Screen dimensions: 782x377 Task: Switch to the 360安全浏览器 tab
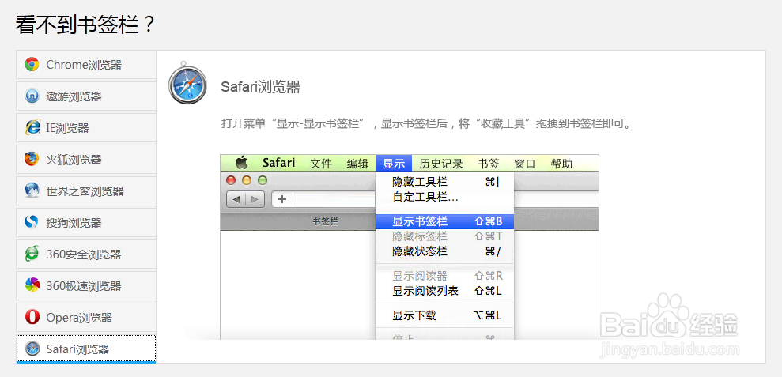coord(86,254)
